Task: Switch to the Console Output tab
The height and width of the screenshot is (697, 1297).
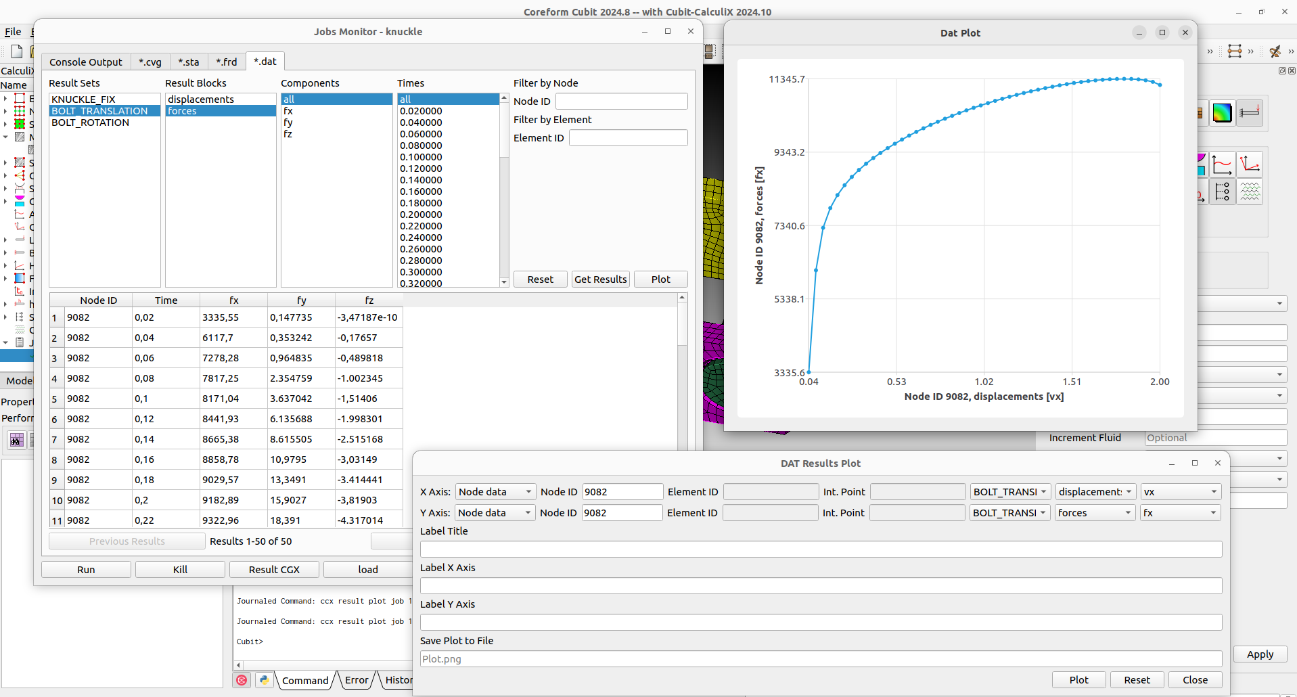Action: point(86,62)
